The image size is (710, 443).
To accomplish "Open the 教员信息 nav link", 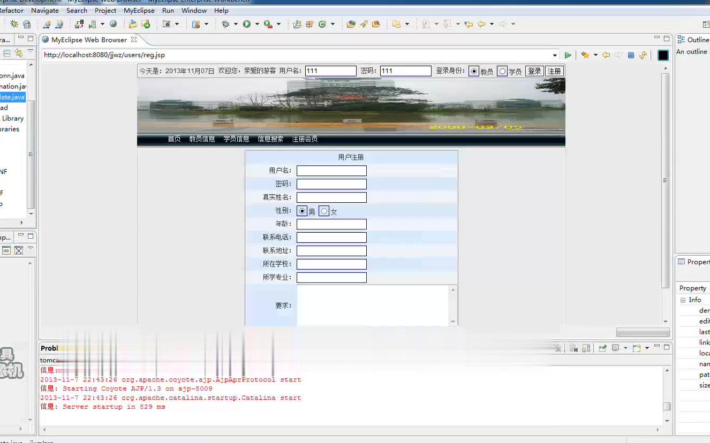I will (202, 139).
